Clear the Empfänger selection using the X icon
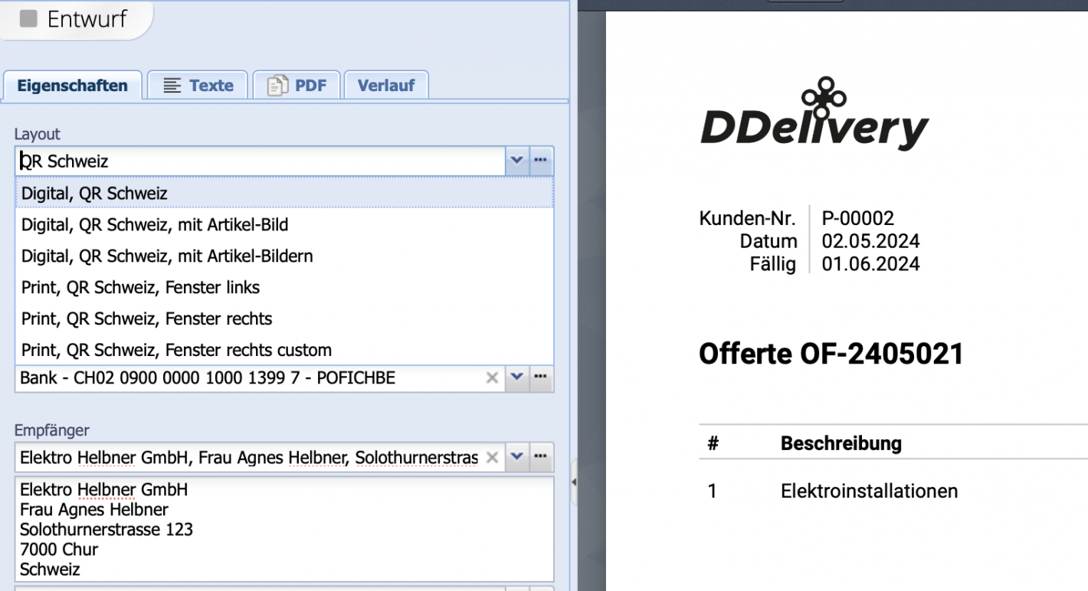 pyautogui.click(x=492, y=457)
